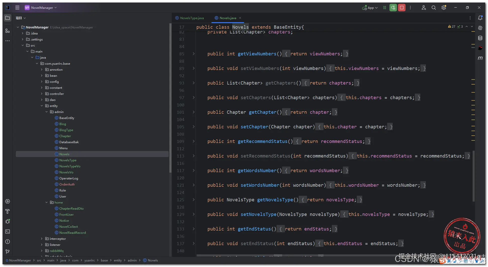This screenshot has width=488, height=267.
Task: Click the sticky class declaration line
Action: click(250, 27)
